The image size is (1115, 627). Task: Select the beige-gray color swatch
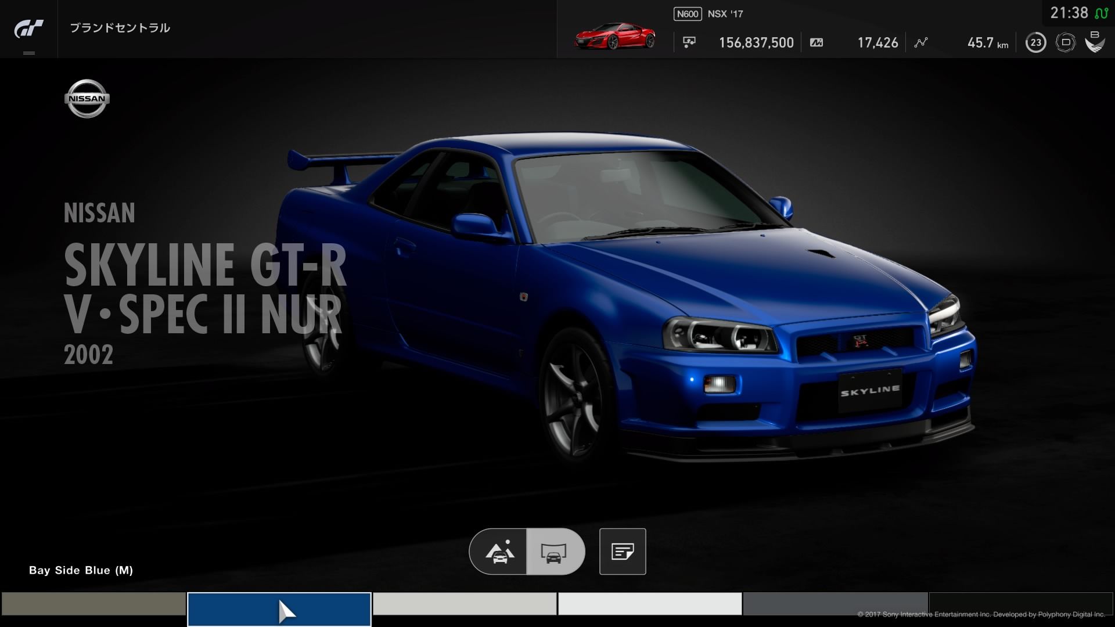point(93,604)
